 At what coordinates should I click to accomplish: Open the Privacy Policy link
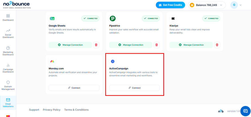click(52, 110)
